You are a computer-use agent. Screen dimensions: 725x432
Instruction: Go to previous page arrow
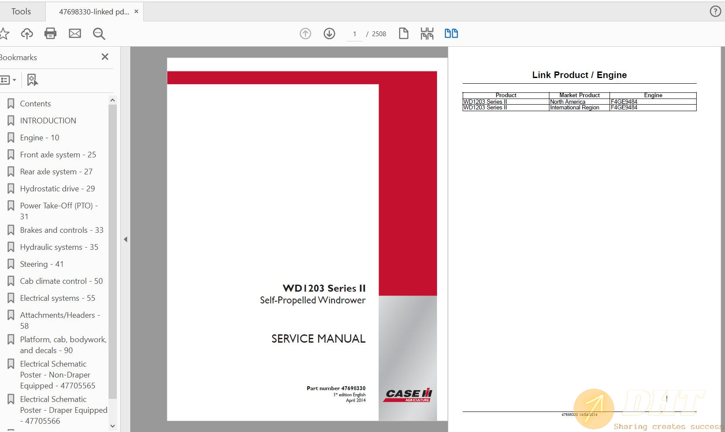[x=305, y=34]
